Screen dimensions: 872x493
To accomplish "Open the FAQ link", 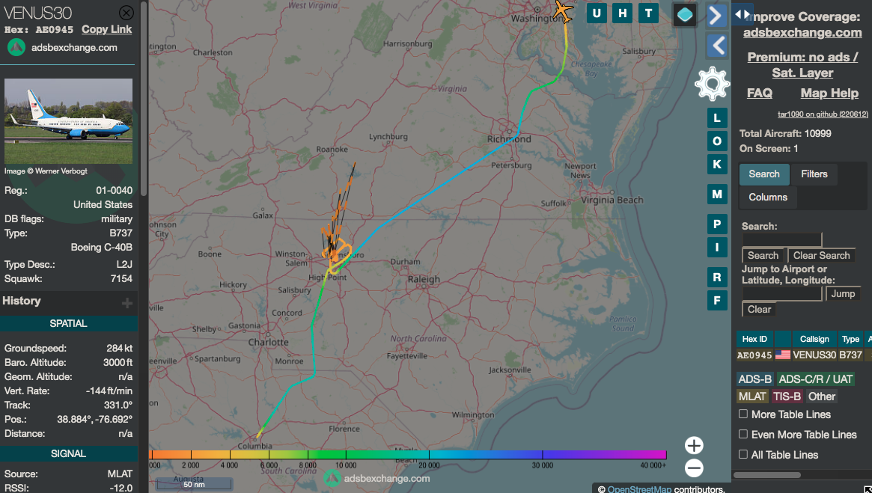I will [759, 93].
